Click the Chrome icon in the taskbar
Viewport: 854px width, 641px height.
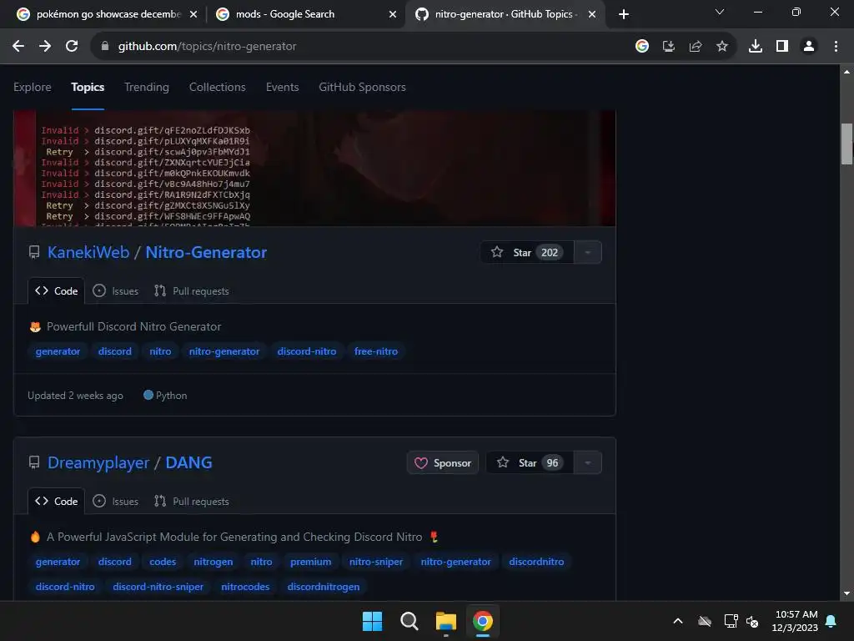coord(483,621)
